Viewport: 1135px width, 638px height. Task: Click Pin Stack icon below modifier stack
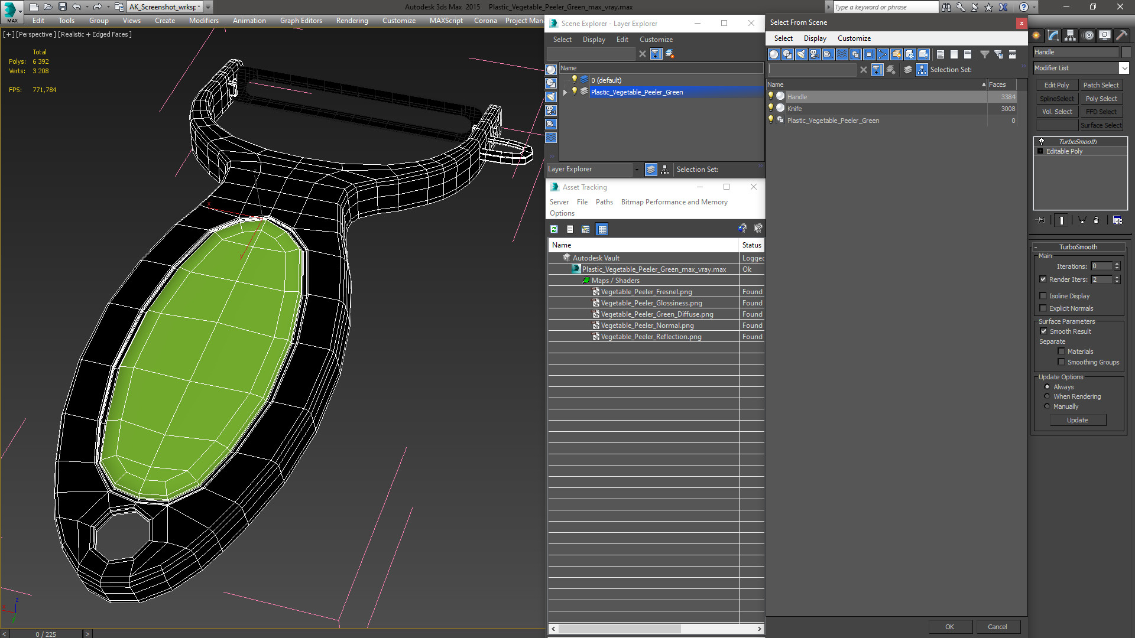pos(1041,220)
